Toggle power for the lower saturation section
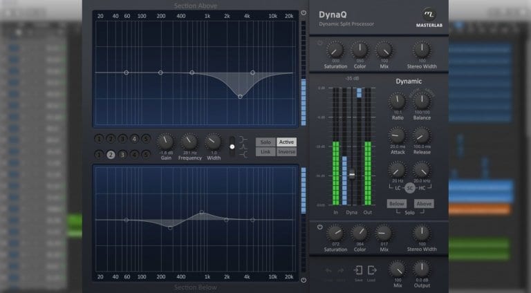 point(319,227)
